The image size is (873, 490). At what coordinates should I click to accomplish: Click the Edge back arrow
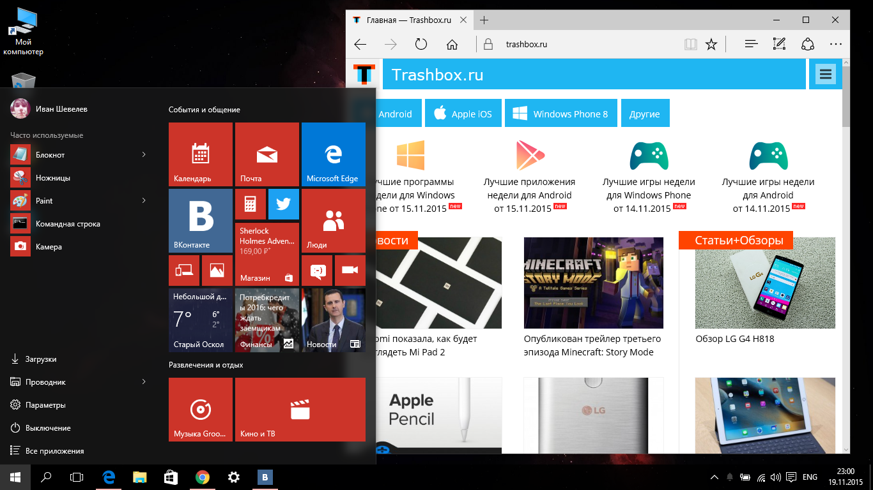tap(360, 44)
